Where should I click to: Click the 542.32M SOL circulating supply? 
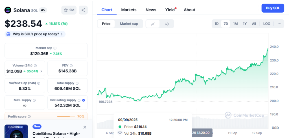click(67, 105)
